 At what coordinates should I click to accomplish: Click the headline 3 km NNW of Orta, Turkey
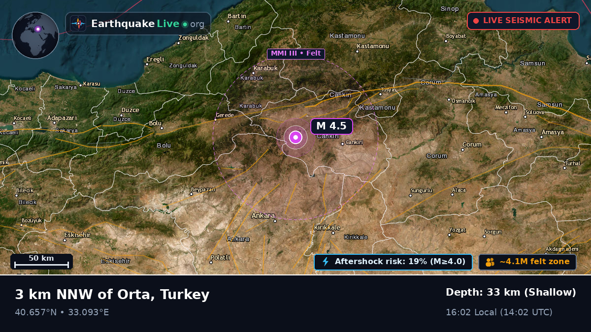112,295
